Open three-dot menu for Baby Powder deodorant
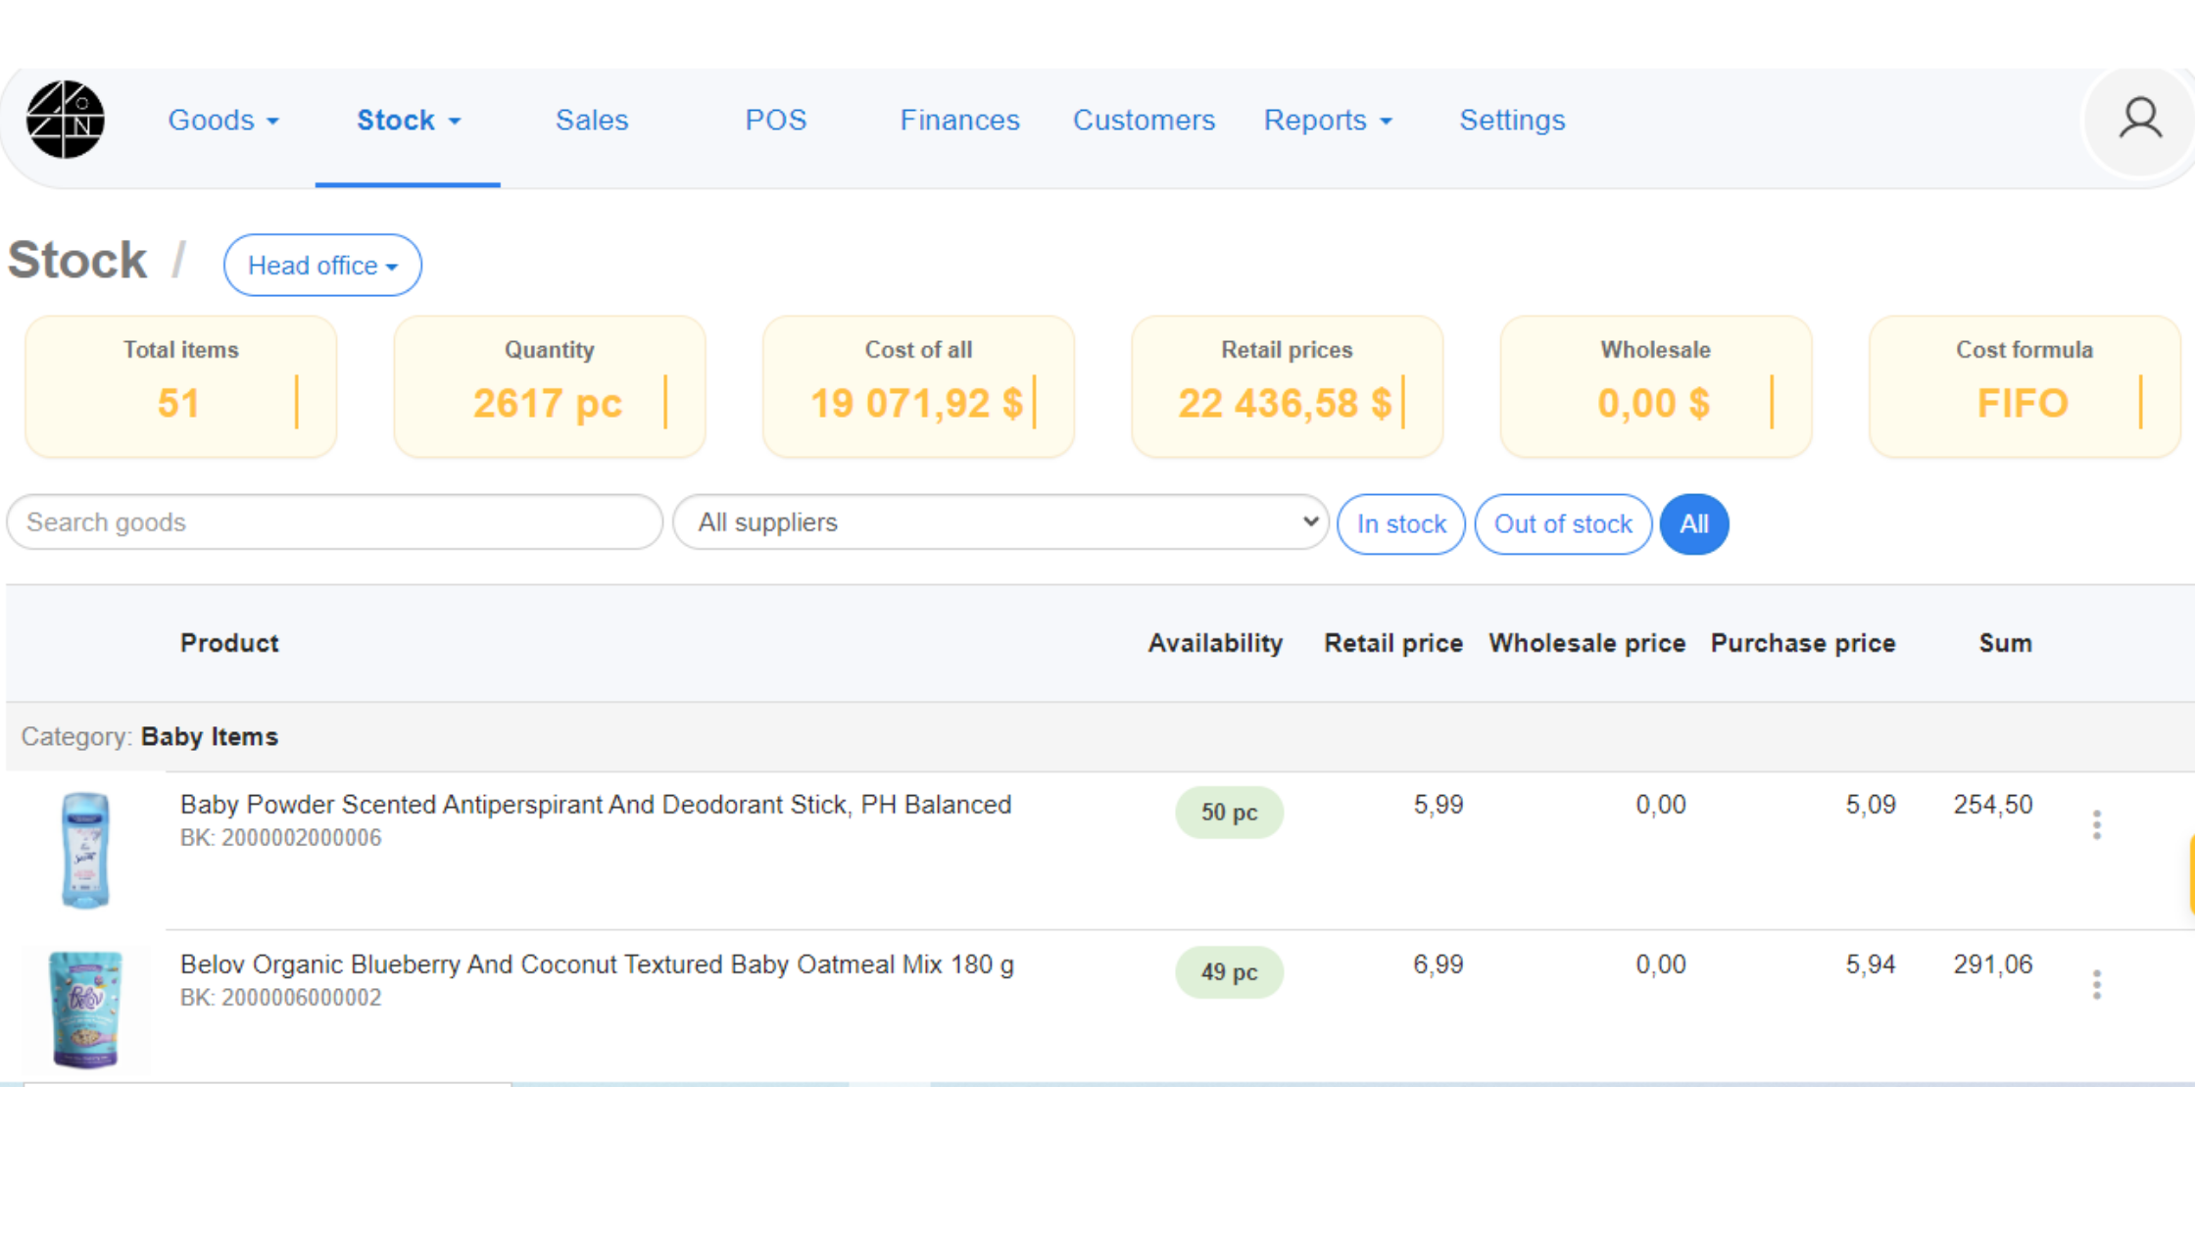Image resolution: width=2195 pixels, height=1235 pixels. point(2097,824)
